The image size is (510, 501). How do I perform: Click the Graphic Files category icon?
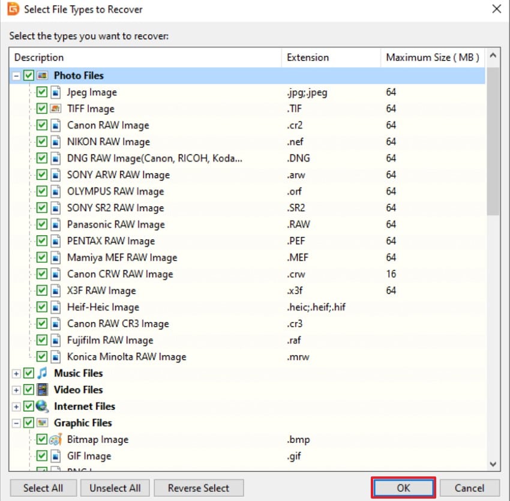point(42,423)
